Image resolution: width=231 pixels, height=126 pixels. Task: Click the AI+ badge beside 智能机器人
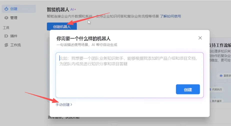tap(73, 9)
